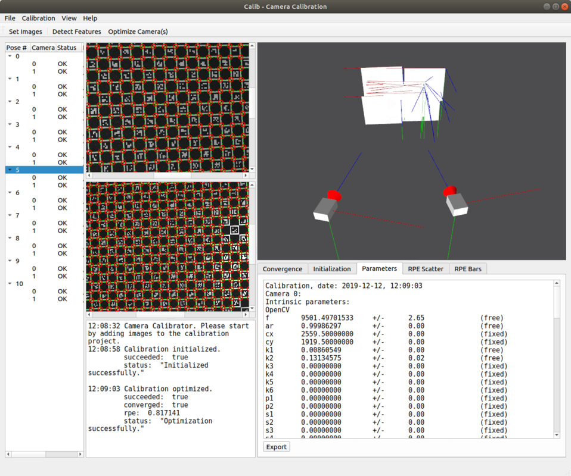
Task: Open the File menu
Action: [10, 18]
